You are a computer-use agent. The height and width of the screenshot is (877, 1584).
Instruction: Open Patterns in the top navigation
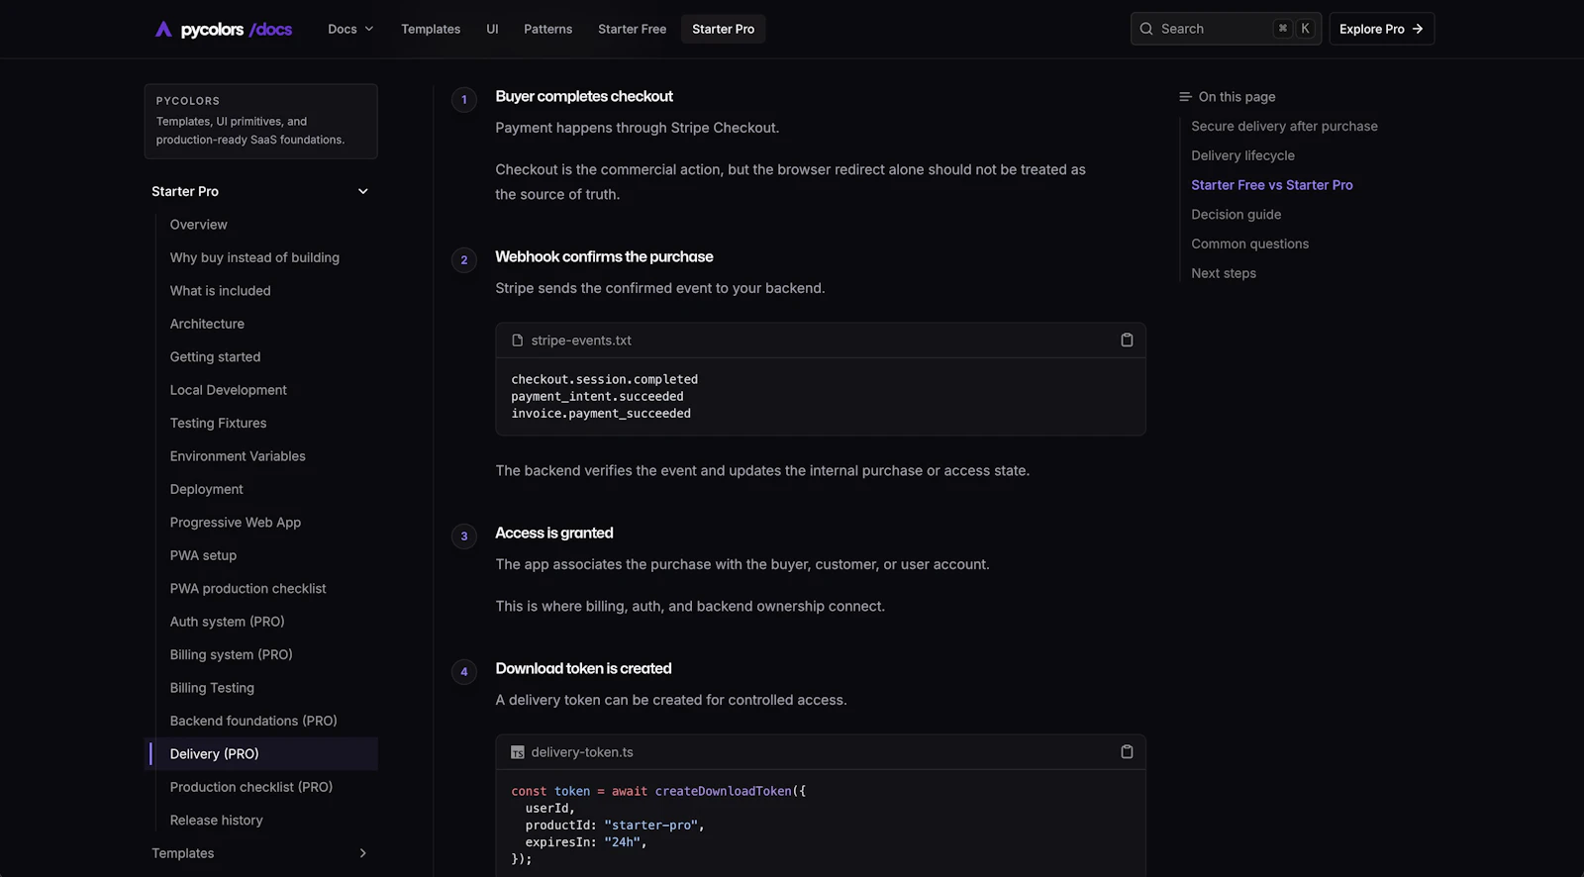click(548, 29)
